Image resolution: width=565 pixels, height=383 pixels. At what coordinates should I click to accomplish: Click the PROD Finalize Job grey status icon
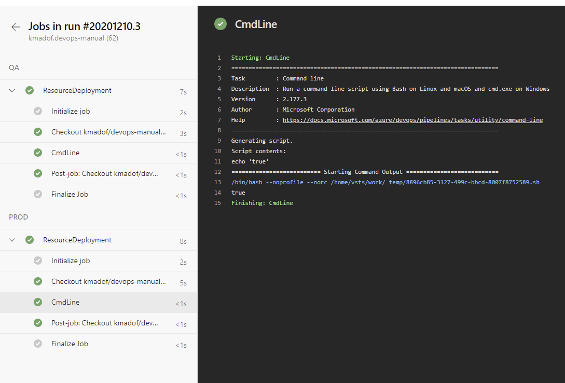click(38, 344)
